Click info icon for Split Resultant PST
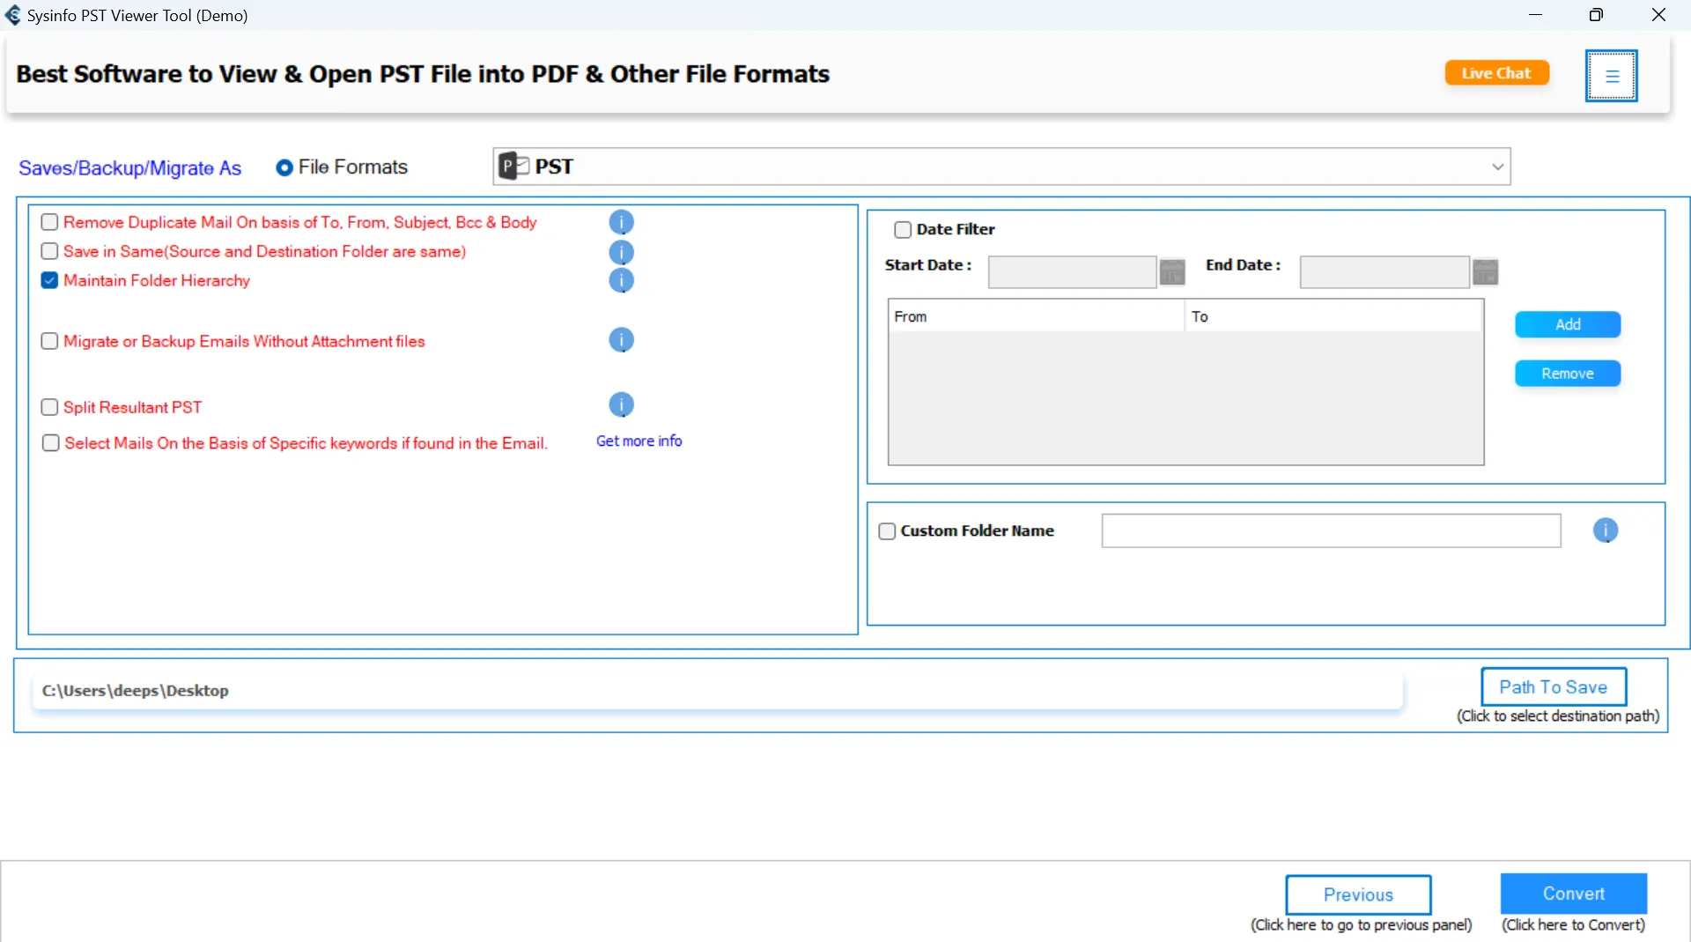Image resolution: width=1691 pixels, height=942 pixels. pos(621,404)
